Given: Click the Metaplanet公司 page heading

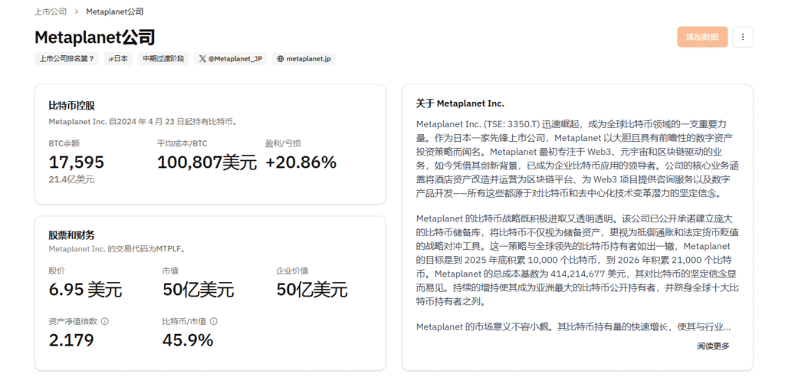Looking at the screenshot, I should point(94,38).
